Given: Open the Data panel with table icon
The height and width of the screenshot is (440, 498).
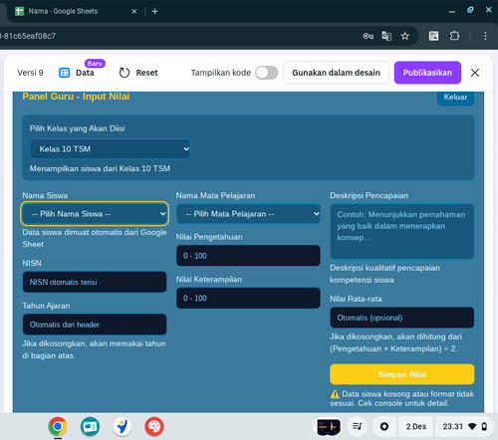Looking at the screenshot, I should [77, 73].
